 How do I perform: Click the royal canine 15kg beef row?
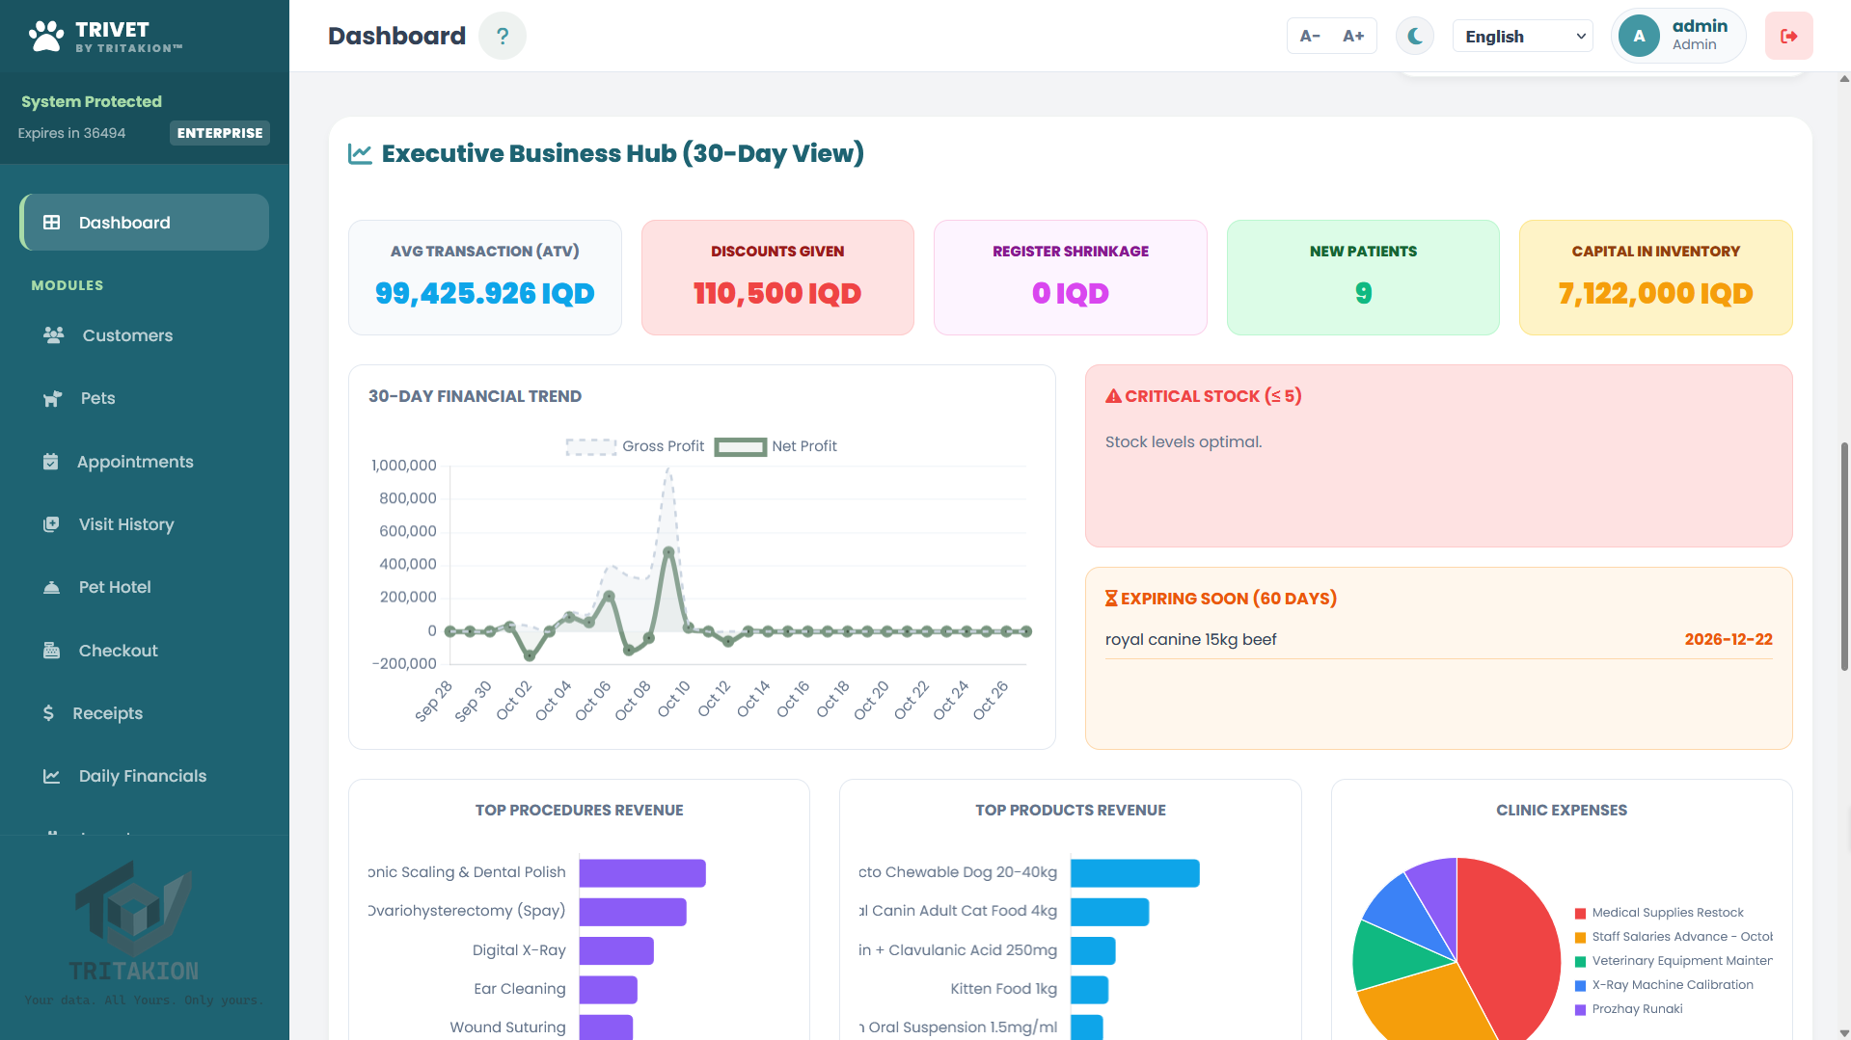1438,640
